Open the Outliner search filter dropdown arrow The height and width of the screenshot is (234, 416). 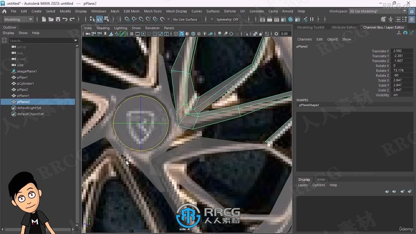(x=76, y=41)
